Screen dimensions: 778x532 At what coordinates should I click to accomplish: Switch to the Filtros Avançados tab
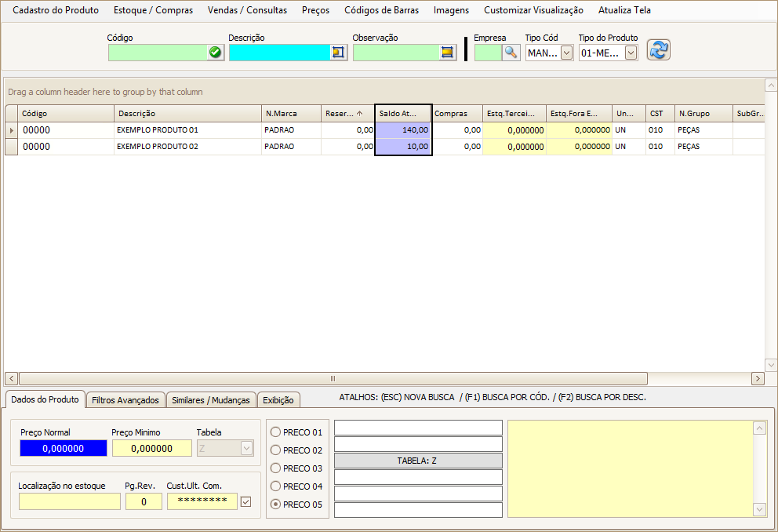pos(125,400)
